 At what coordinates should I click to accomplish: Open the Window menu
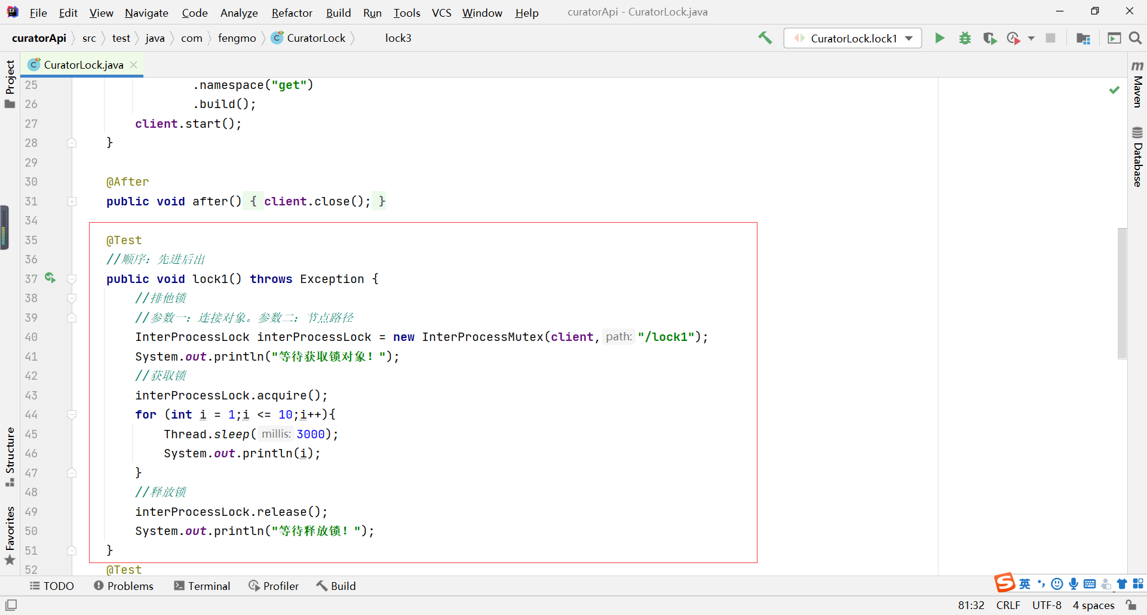(482, 13)
